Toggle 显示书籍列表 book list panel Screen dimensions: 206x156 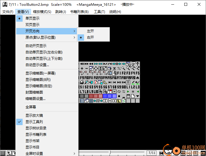(x=47, y=135)
